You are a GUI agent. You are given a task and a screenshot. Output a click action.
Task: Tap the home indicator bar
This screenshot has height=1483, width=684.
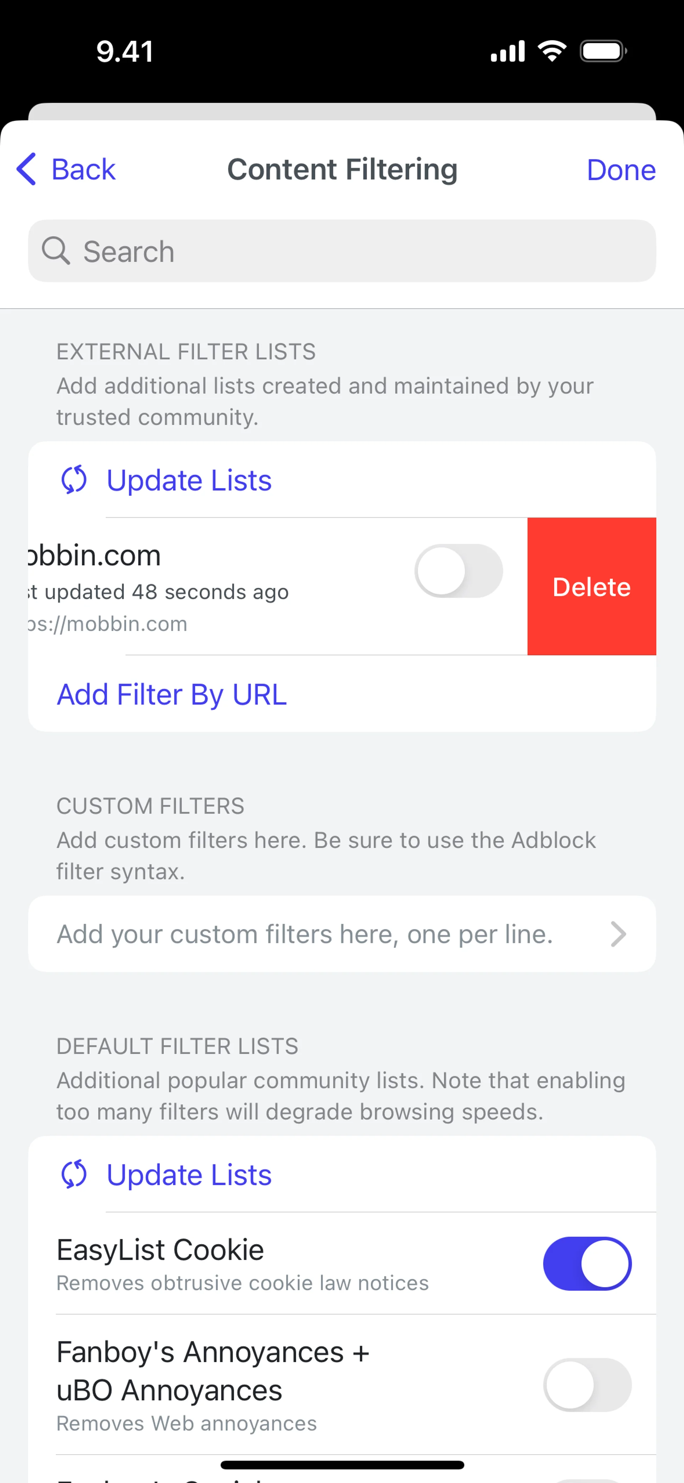(342, 1464)
